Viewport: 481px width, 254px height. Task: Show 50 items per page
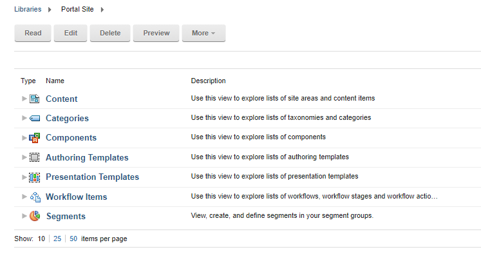(x=73, y=239)
